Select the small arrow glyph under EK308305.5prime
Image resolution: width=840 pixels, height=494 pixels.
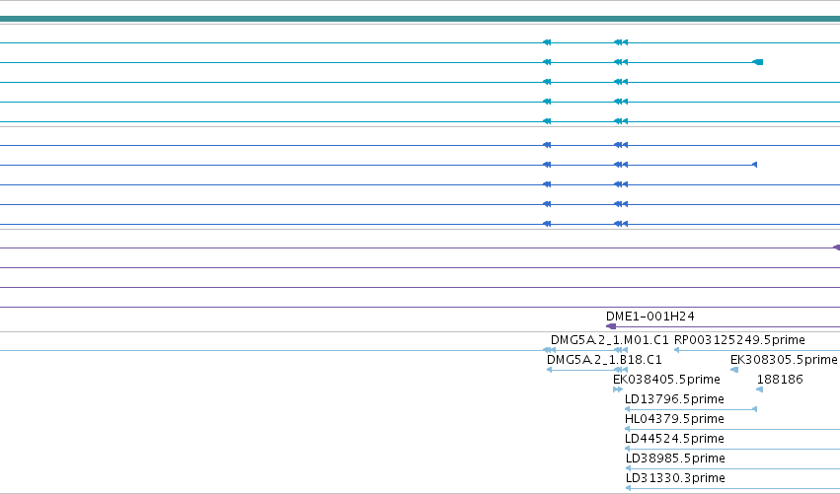click(x=734, y=370)
